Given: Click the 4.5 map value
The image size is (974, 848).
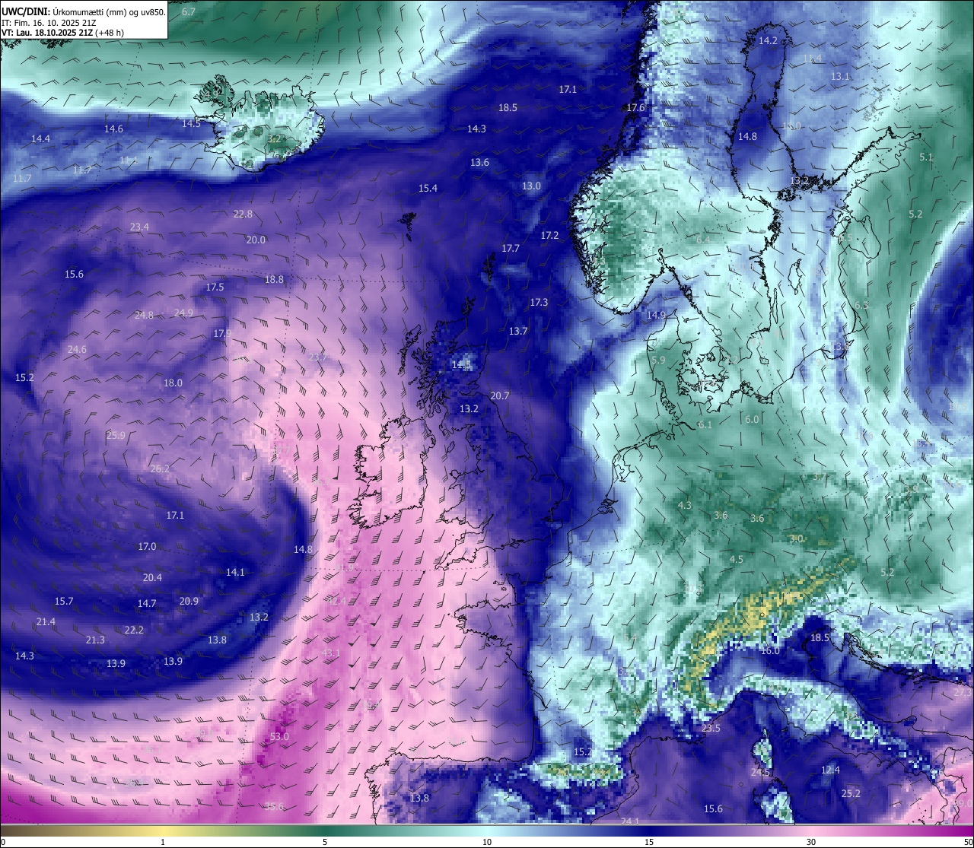Looking at the screenshot, I should (x=736, y=559).
